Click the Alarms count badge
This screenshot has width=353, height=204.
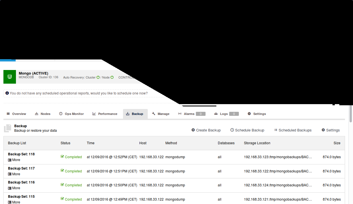click(x=201, y=114)
